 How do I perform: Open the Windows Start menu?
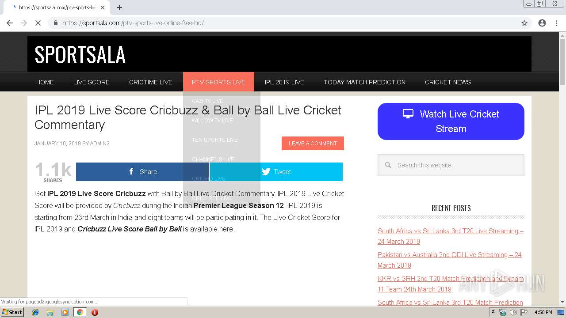pos(12,312)
